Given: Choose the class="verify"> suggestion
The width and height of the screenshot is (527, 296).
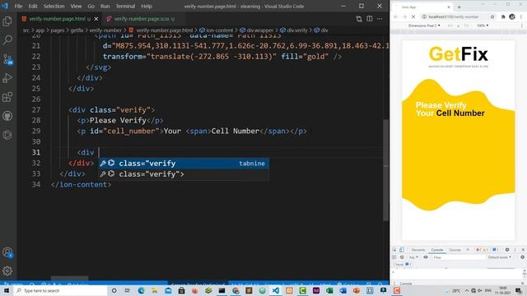Looking at the screenshot, I should (184, 174).
